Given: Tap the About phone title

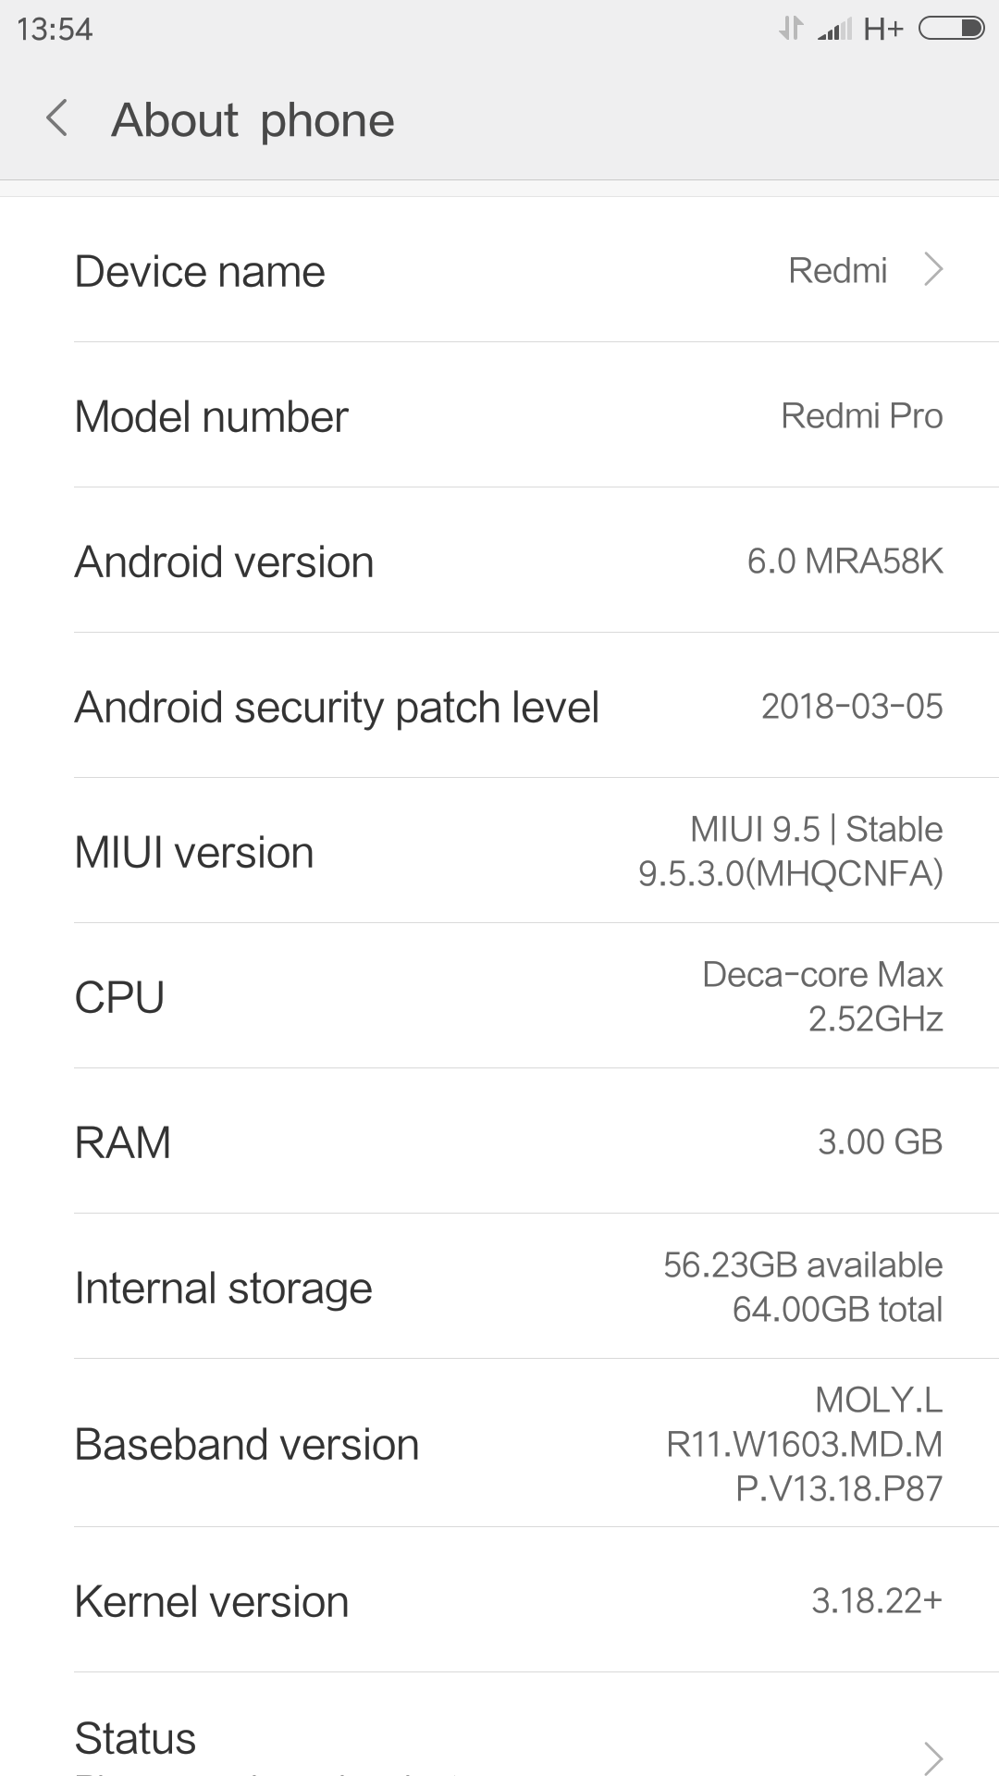Looking at the screenshot, I should 253,120.
